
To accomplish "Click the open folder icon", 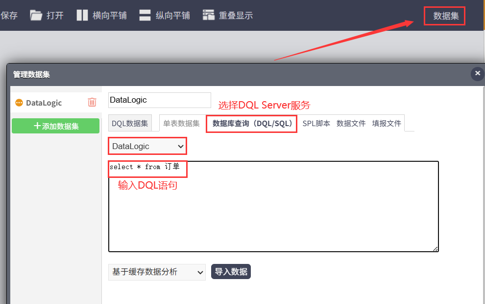I will click(36, 15).
